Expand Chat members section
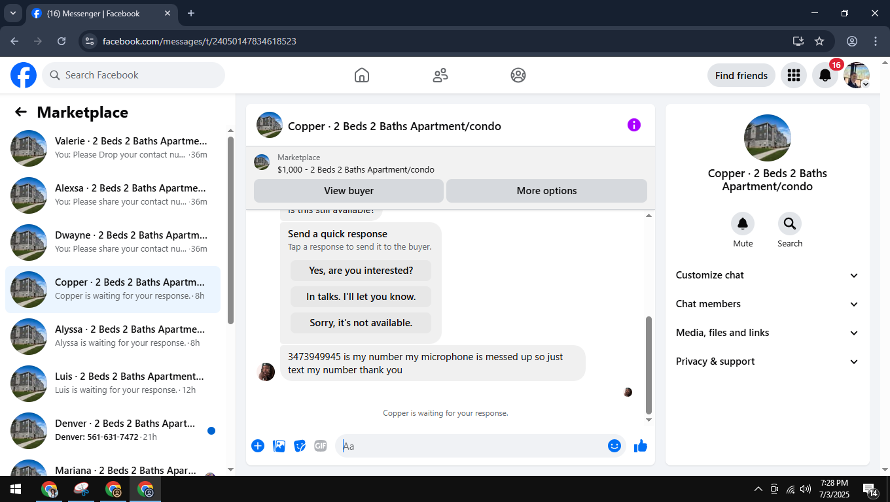The image size is (890, 502). (767, 304)
